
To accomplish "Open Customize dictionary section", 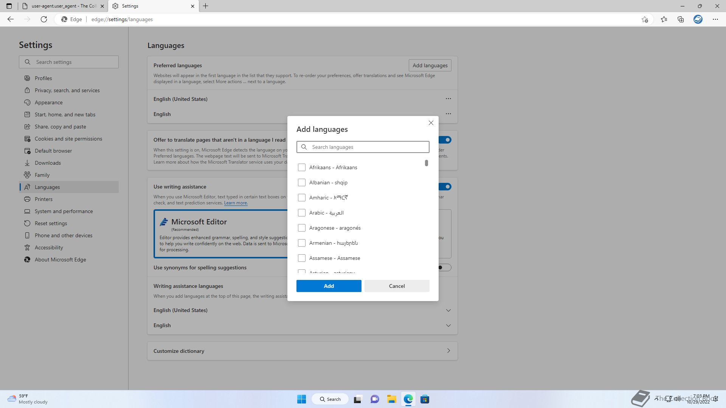I will (302, 351).
